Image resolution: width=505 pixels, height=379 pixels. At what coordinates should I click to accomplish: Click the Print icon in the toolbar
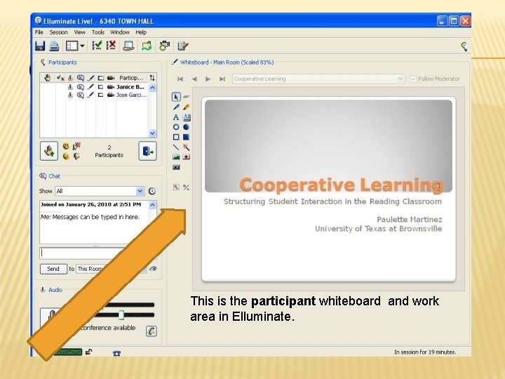(x=54, y=46)
